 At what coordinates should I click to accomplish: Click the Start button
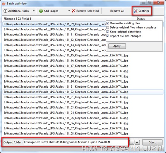(x=152, y=142)
